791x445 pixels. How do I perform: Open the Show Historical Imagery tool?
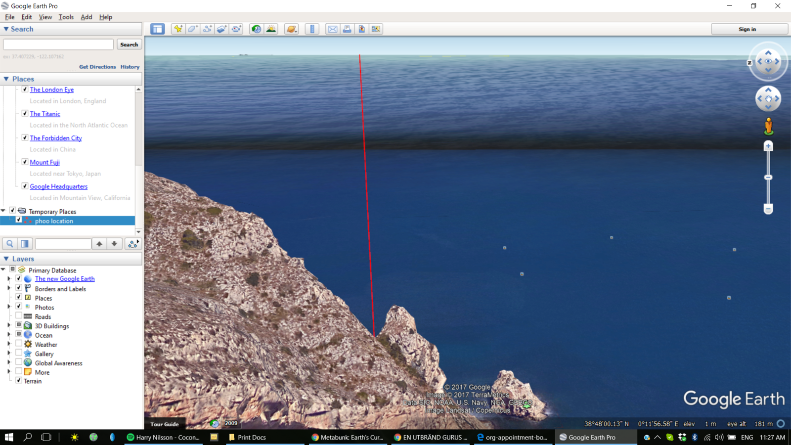256,29
